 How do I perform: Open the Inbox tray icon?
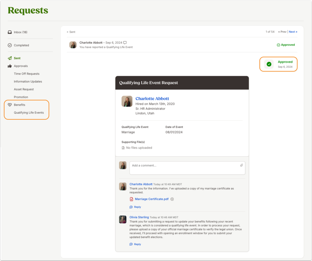[x=9, y=32]
